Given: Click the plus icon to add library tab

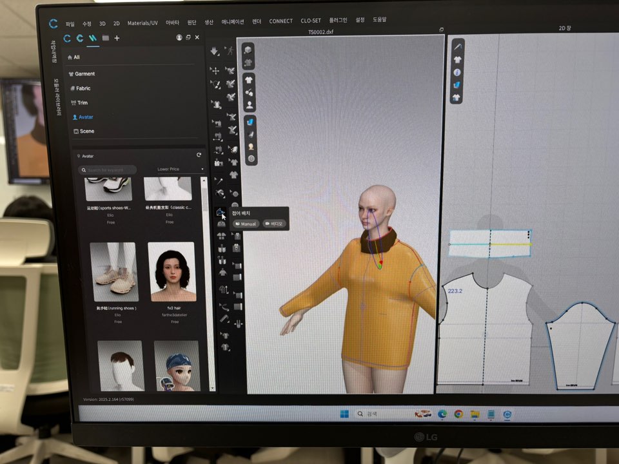Looking at the screenshot, I should click(x=117, y=38).
